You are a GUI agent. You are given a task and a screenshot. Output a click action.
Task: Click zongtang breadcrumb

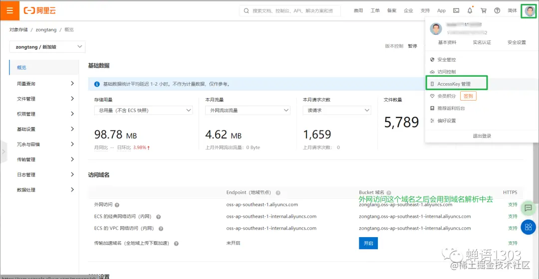[x=46, y=29]
